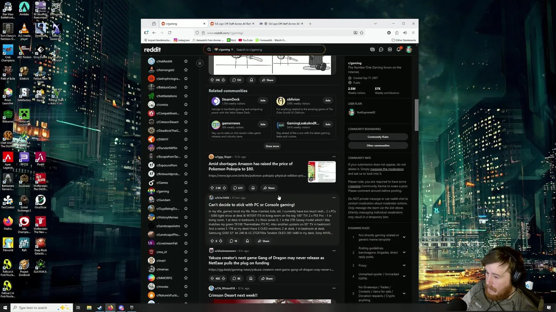The height and width of the screenshot is (312, 556).
Task: Expand rule 4 Unmarked spoiler / NSFW
Action: click(x=404, y=276)
